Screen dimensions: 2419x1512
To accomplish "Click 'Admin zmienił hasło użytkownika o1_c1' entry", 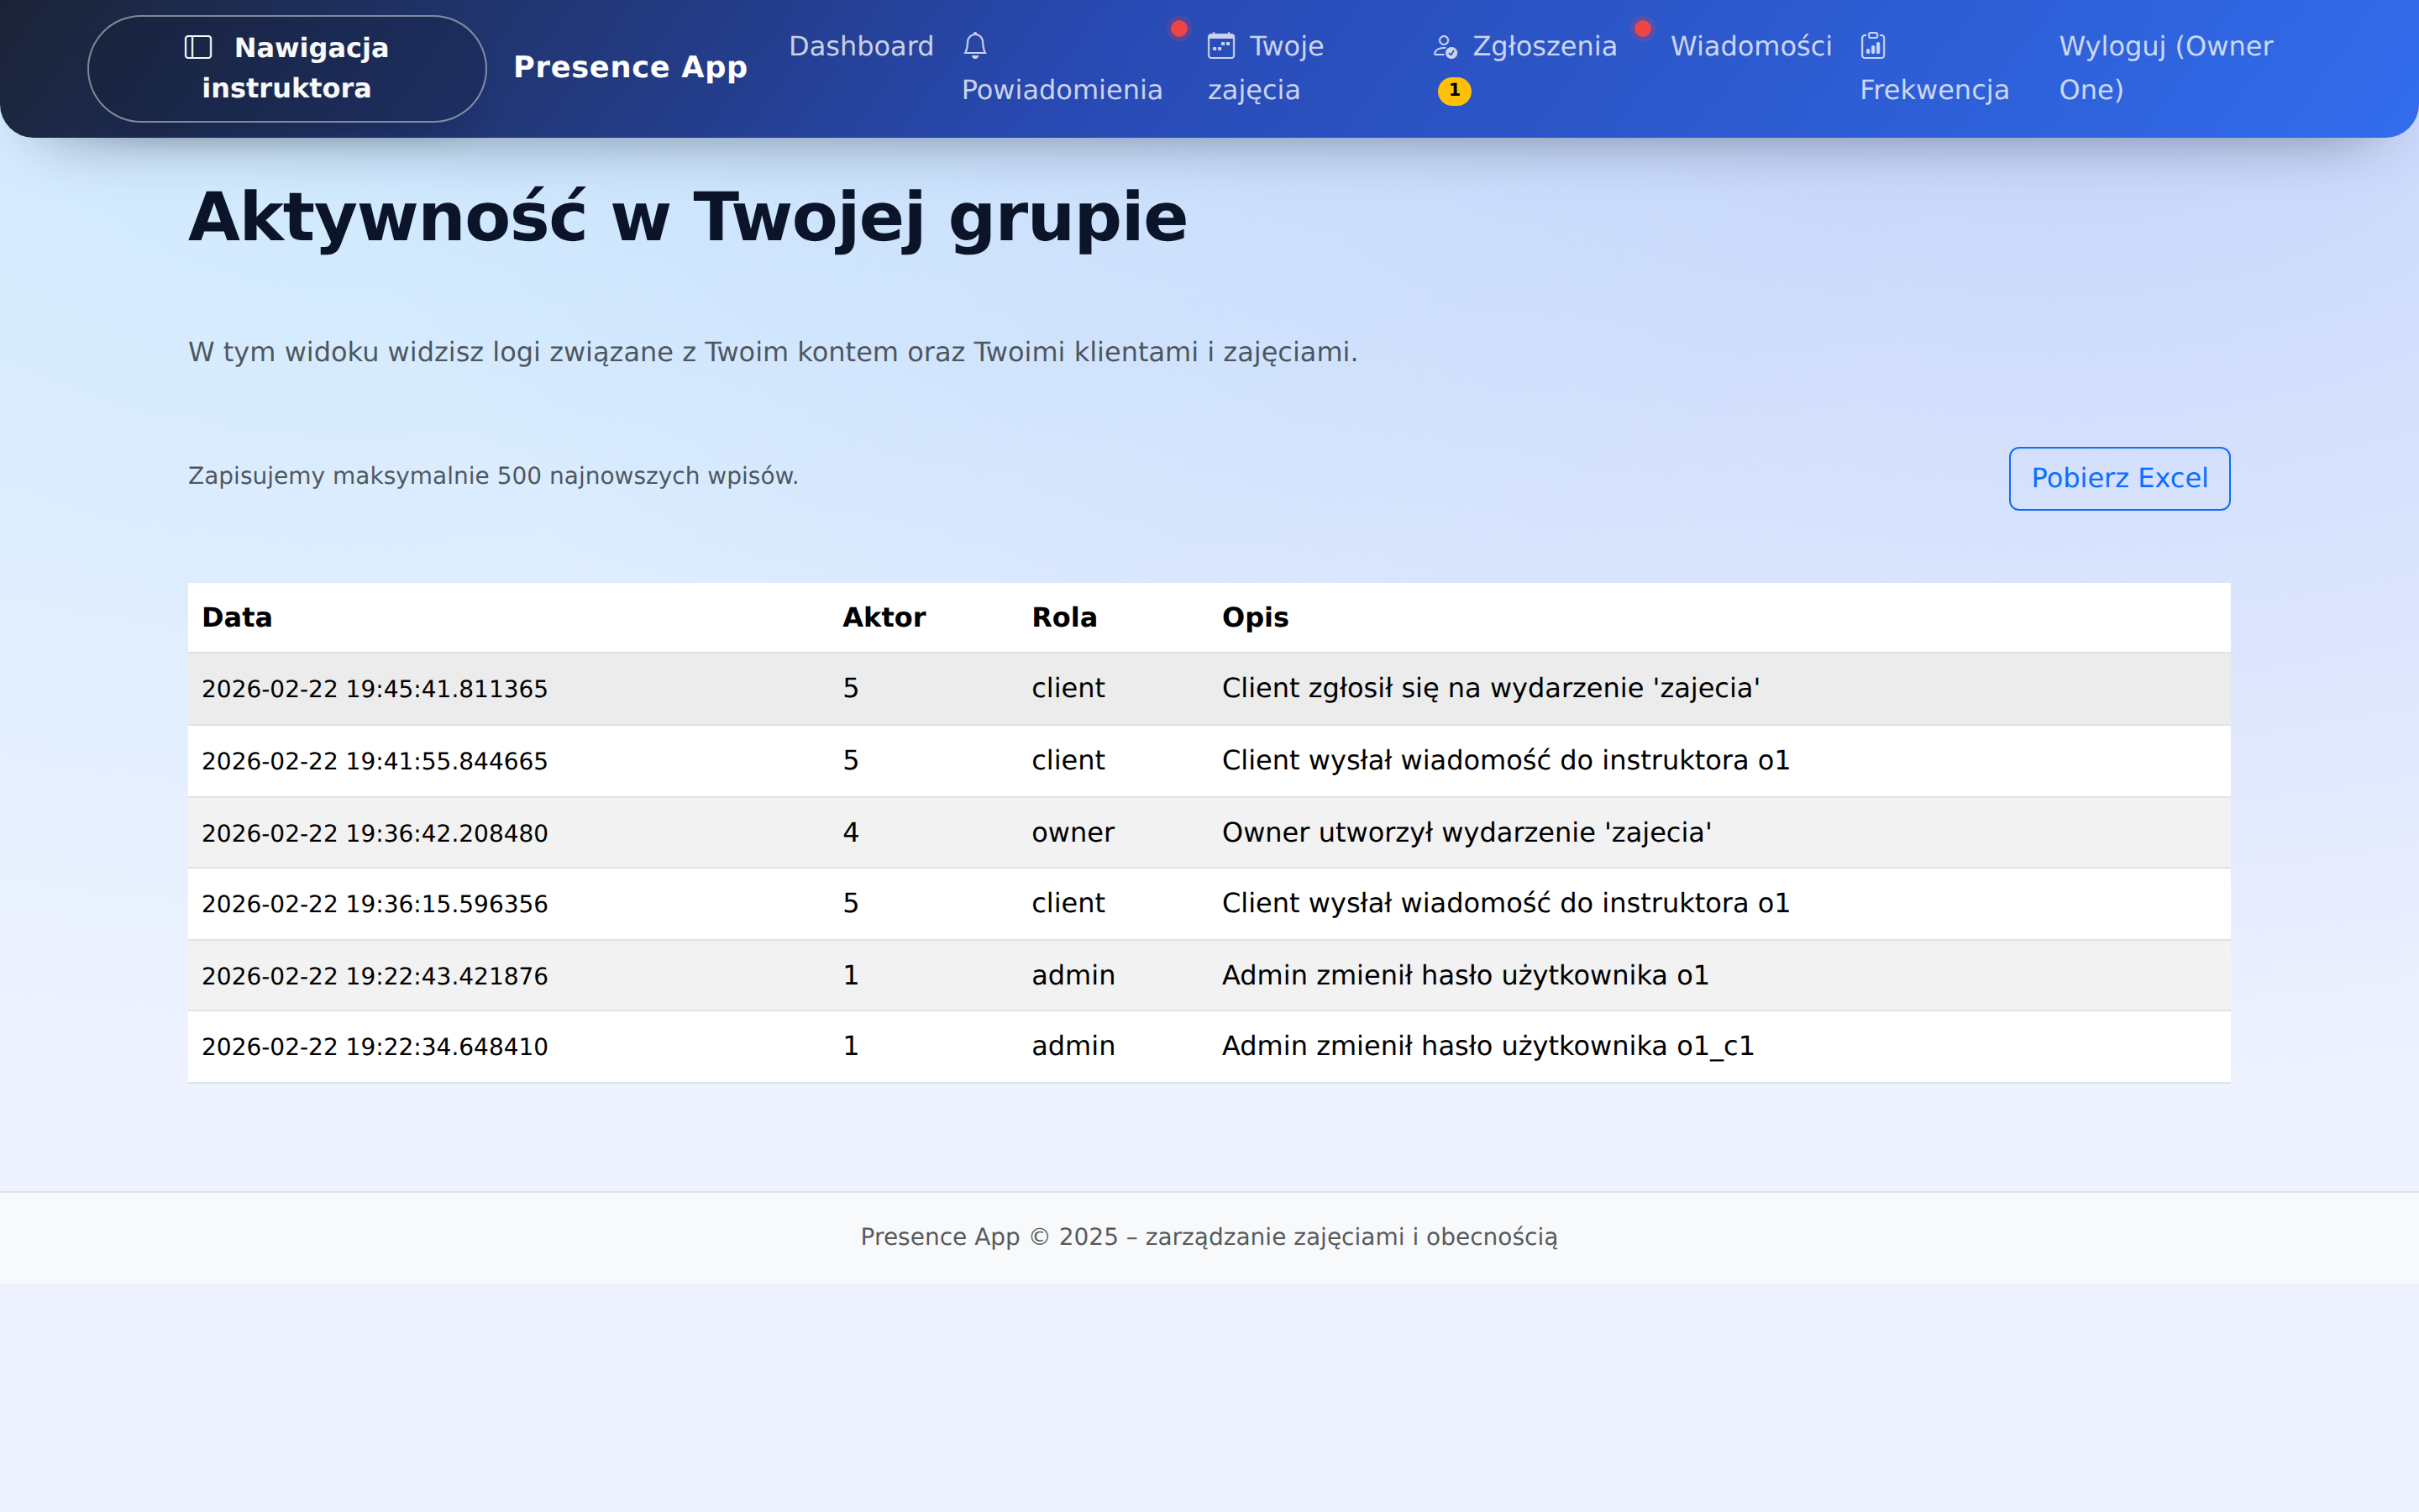I will pos(1488,1046).
